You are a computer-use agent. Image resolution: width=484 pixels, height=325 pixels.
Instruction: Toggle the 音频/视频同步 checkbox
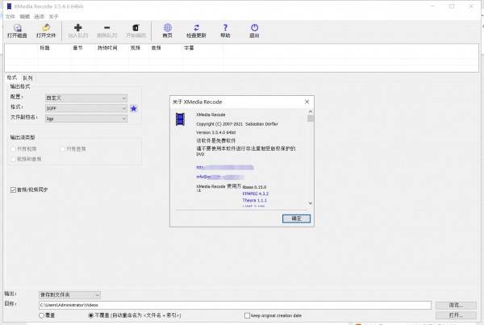(13, 190)
